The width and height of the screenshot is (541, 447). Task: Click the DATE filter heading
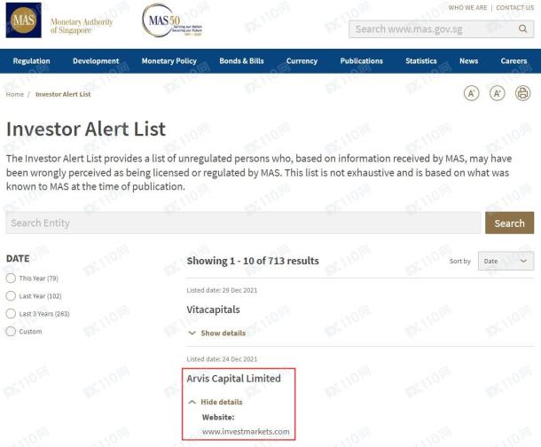point(18,259)
